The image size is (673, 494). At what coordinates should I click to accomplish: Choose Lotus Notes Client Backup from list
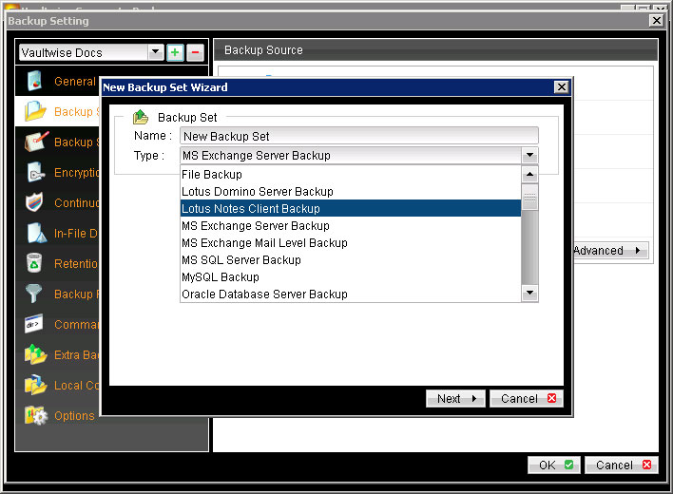click(350, 208)
